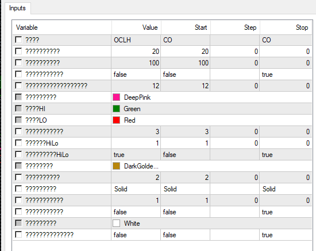Screen dimensions: 316x251
Task: Toggle the checkbox in the ??????HiLo row
Action: click(x=18, y=143)
